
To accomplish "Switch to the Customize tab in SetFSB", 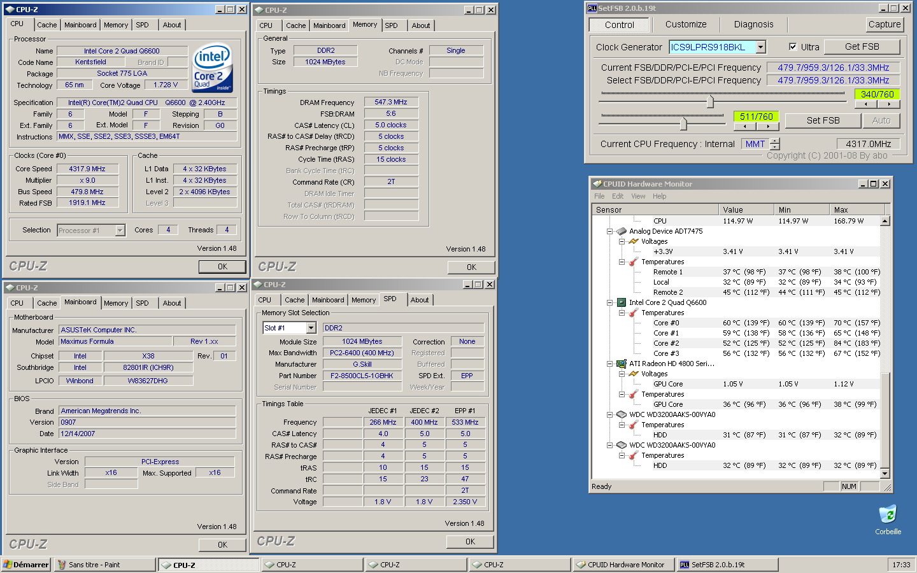I will tap(686, 24).
